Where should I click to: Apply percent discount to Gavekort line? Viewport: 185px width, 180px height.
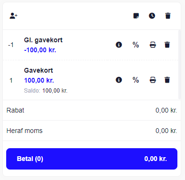pos(136,80)
